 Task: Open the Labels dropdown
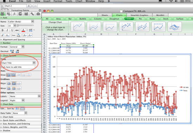pos(39,96)
